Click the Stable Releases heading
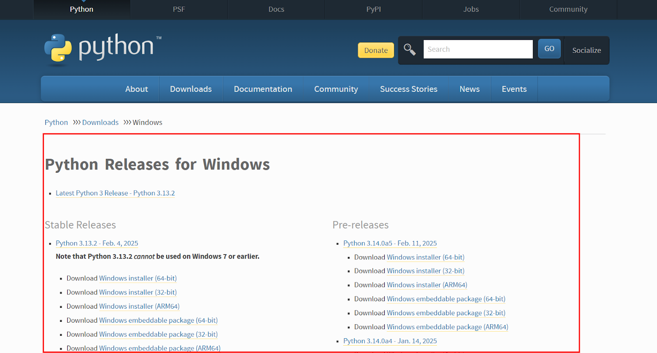 click(80, 225)
